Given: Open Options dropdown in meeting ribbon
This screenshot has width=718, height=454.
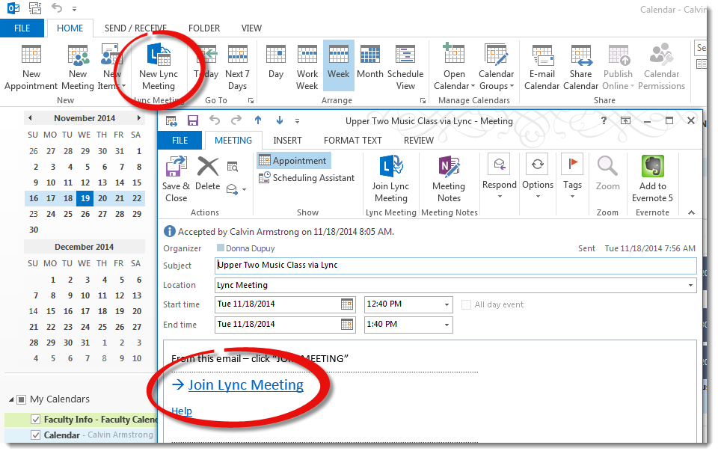Looking at the screenshot, I should tap(538, 196).
